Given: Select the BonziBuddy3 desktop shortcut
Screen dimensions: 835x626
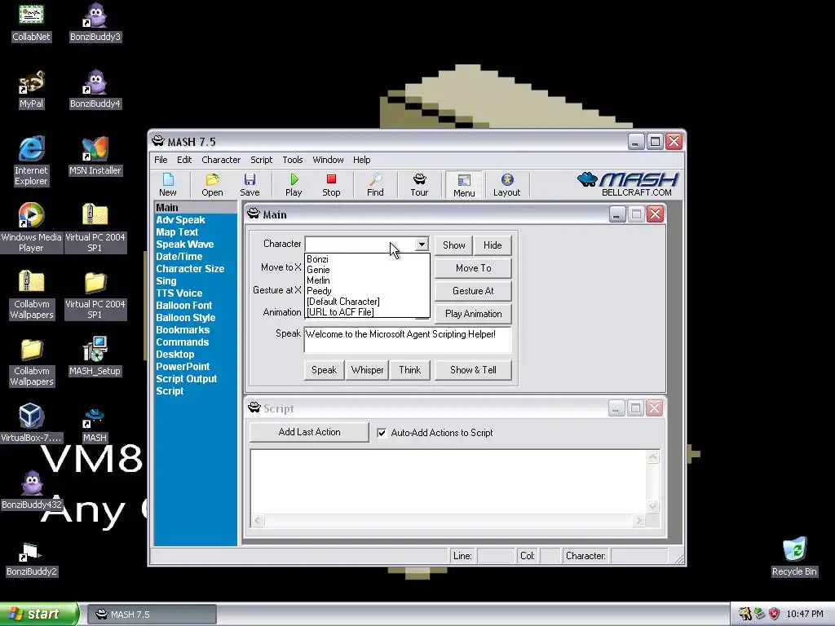Looking at the screenshot, I should pos(95,22).
